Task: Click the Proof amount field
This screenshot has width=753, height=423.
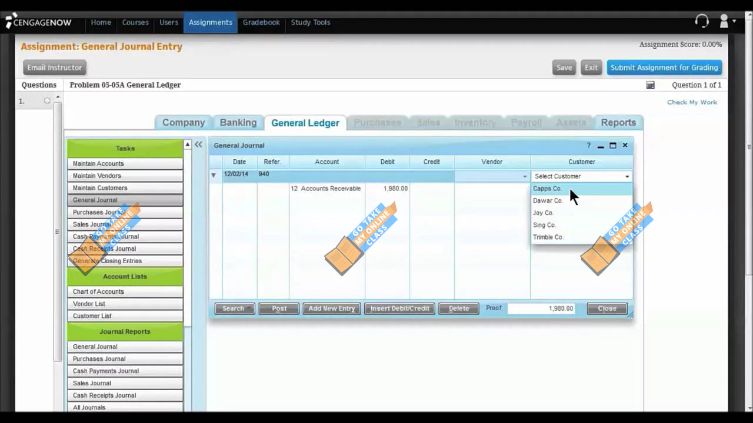Action: 541,308
